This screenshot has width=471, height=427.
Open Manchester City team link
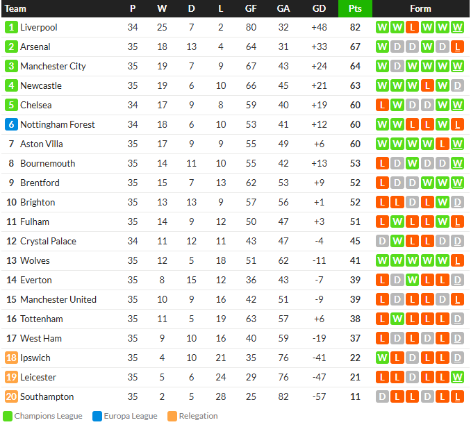click(x=53, y=66)
